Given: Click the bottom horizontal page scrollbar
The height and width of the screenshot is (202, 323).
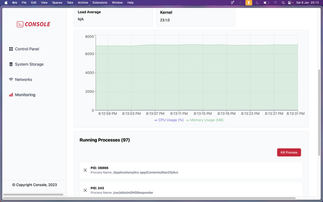Looking at the screenshot, I should click(149, 198).
